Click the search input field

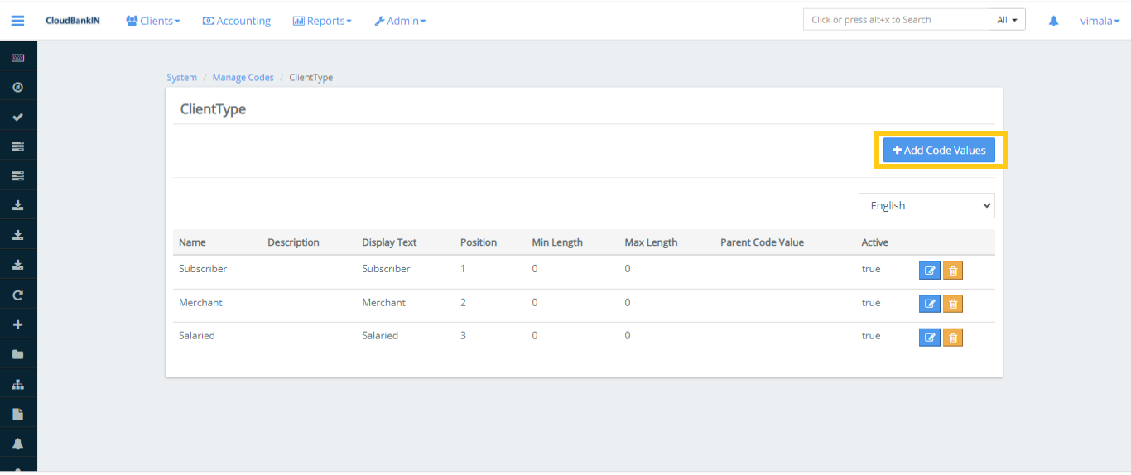[895, 20]
